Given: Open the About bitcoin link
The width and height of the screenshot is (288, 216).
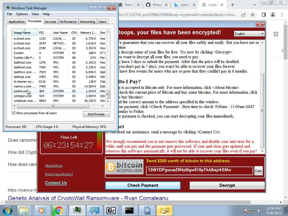Looking at the screenshot, I should [x=54, y=166].
